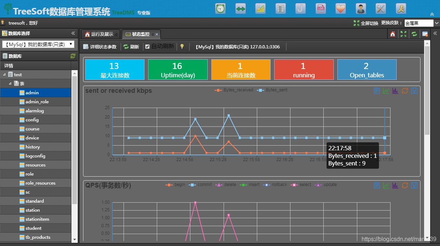Switch kbps chart to bar view icon
Image resolution: width=440 pixels, height=246 pixels.
click(x=396, y=91)
